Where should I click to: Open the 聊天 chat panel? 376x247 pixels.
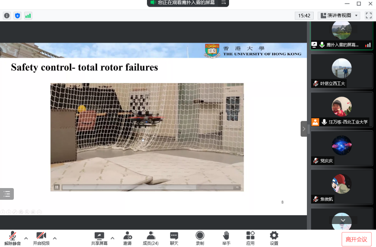point(174,238)
